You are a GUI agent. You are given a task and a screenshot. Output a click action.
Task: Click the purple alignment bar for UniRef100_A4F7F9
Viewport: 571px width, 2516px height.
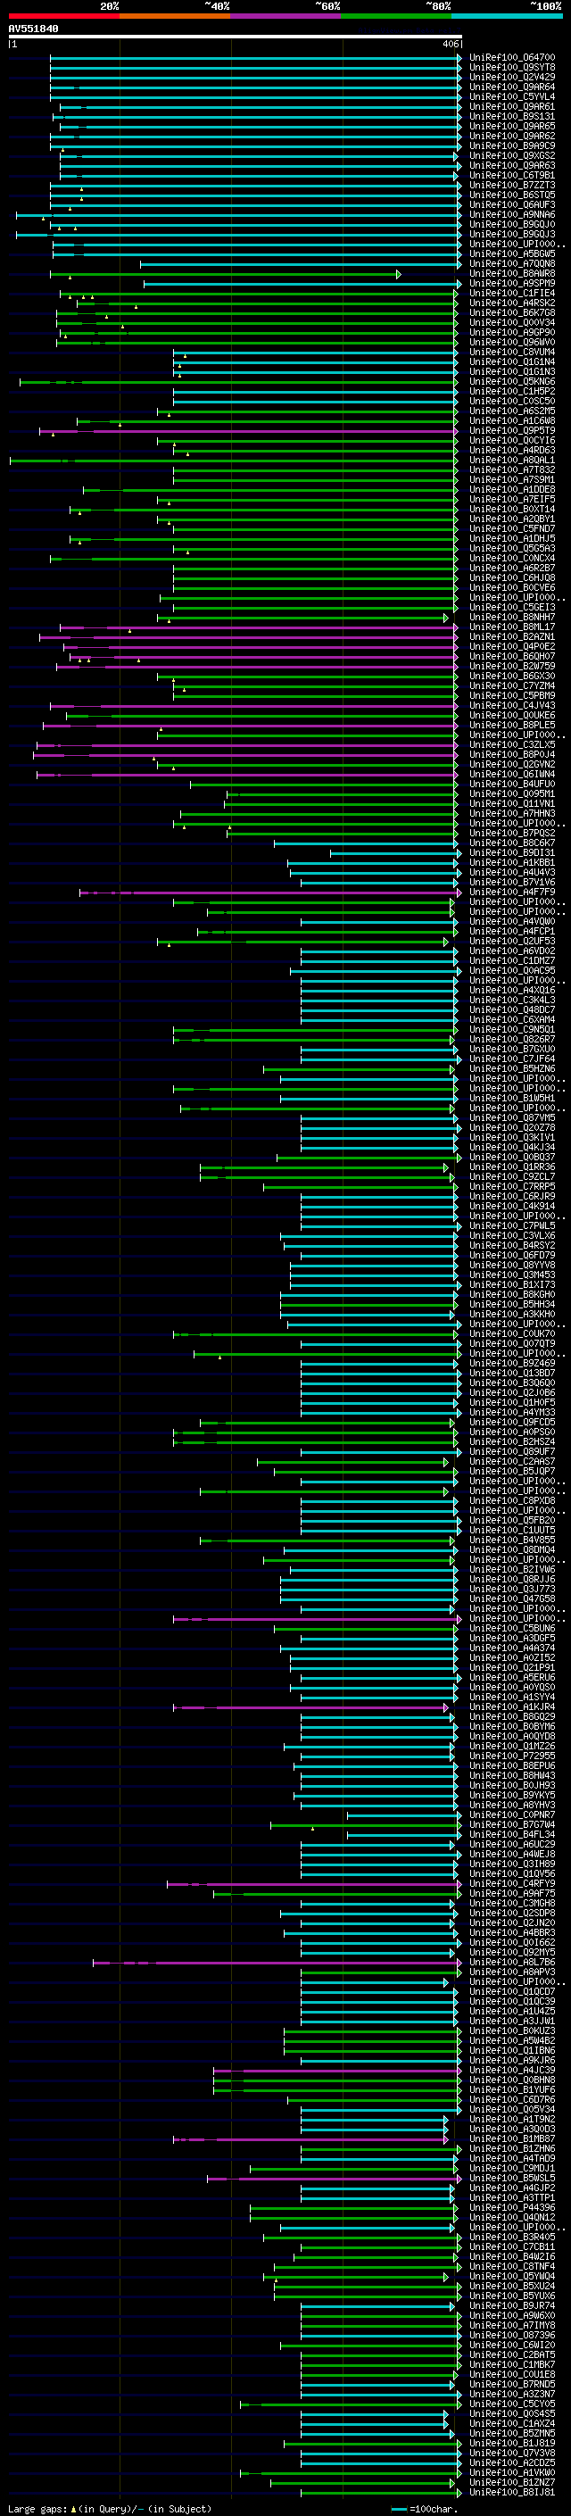[x=270, y=893]
